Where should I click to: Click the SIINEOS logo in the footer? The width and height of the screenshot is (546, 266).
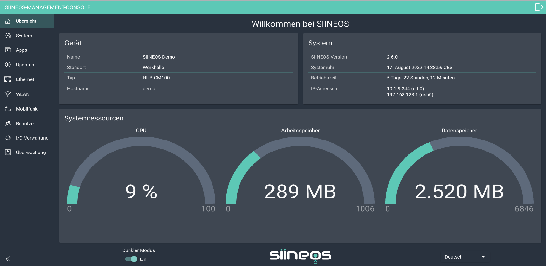[x=300, y=256]
